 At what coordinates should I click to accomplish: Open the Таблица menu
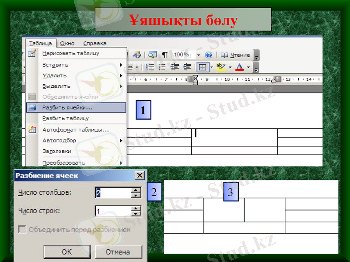[42, 43]
